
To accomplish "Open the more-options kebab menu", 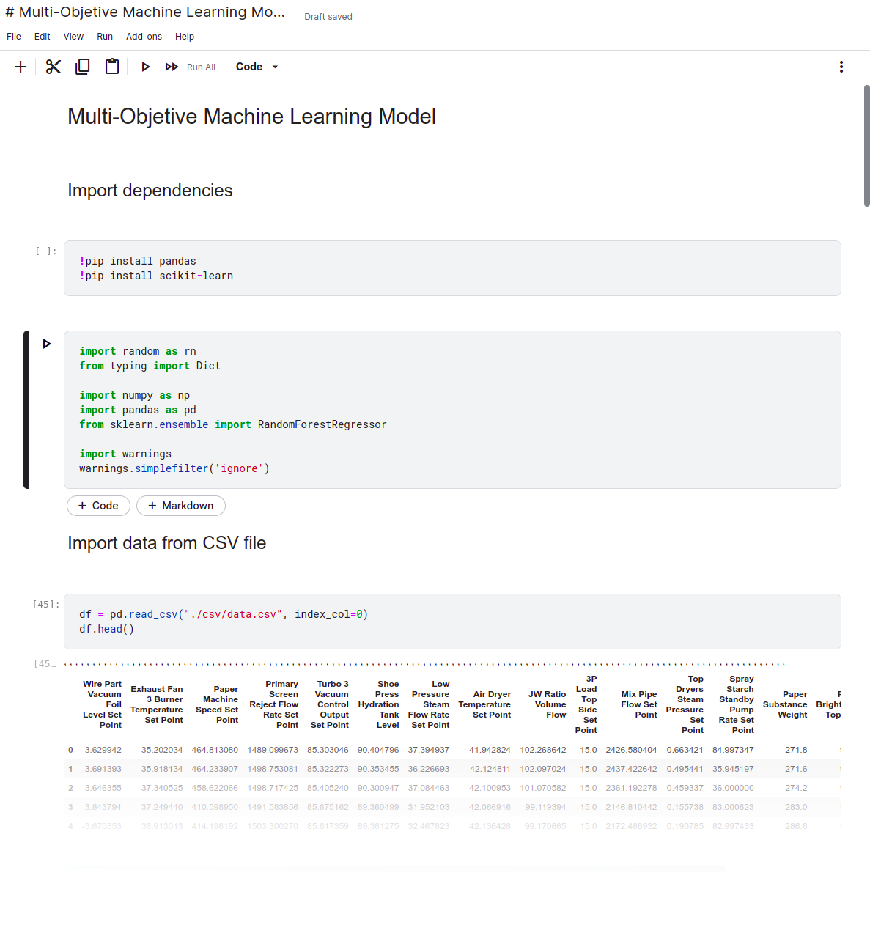I will coord(841,66).
